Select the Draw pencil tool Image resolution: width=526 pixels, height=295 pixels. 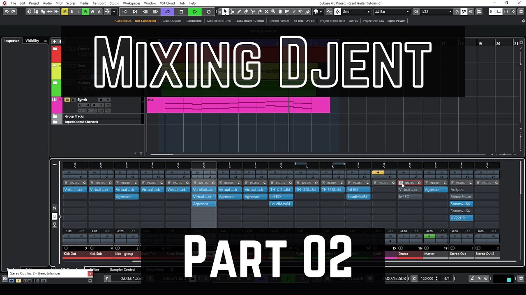click(x=239, y=11)
